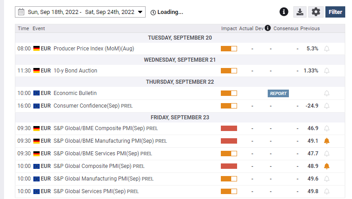The height and width of the screenshot is (199, 352).
Task: Click German flag on Producer Price Index row
Action: (37, 48)
